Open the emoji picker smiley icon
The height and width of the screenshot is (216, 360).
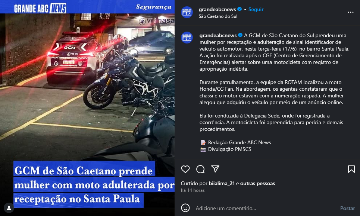(x=185, y=208)
